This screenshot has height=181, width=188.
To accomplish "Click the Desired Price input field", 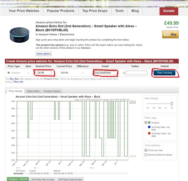I will [x=44, y=73].
